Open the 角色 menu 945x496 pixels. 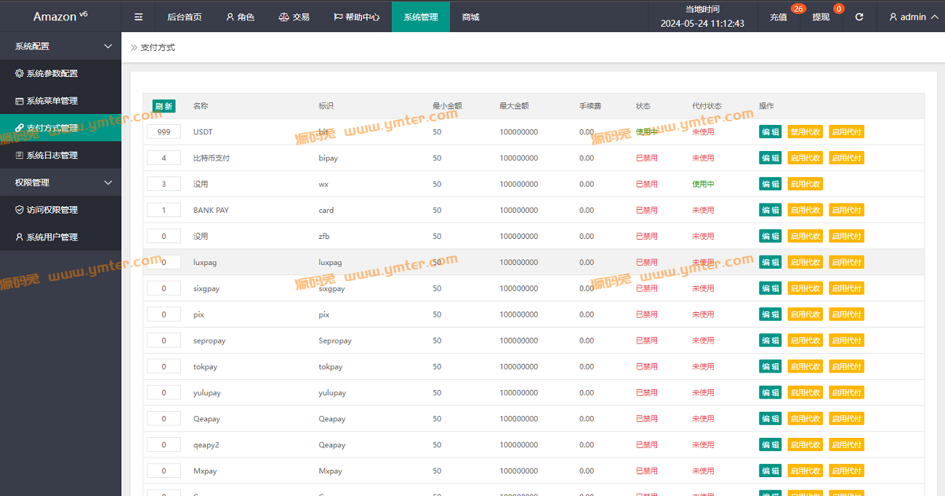point(241,17)
